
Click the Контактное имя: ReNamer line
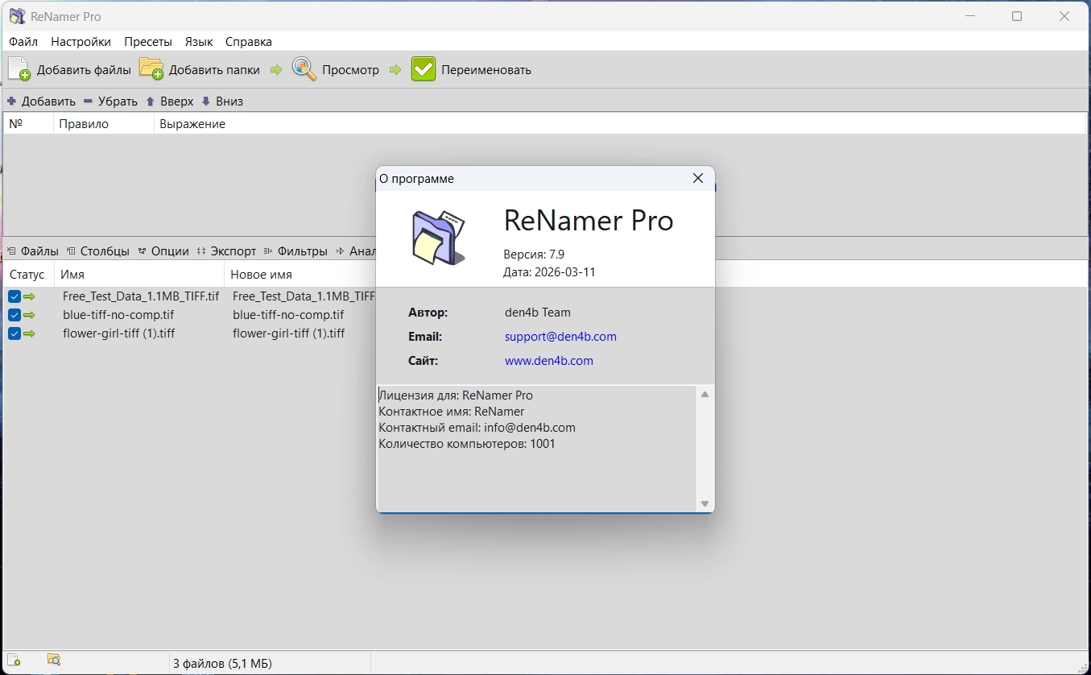click(452, 412)
